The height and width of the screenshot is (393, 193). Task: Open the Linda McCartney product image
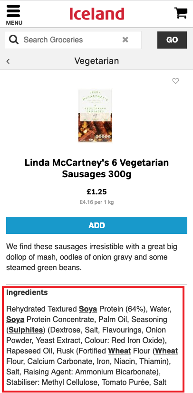[x=95, y=116]
